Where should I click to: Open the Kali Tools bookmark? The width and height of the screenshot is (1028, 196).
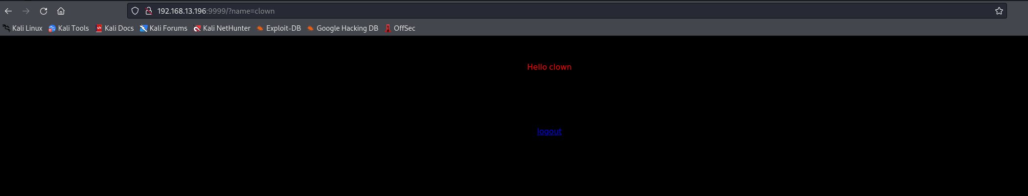[69, 28]
